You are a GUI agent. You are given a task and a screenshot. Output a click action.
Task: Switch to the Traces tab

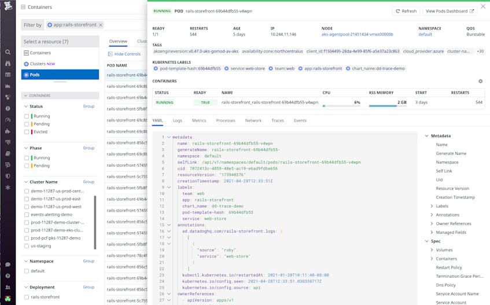click(278, 120)
